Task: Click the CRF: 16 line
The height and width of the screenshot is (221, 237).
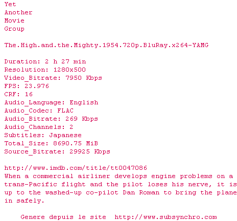Action: tap(18, 94)
